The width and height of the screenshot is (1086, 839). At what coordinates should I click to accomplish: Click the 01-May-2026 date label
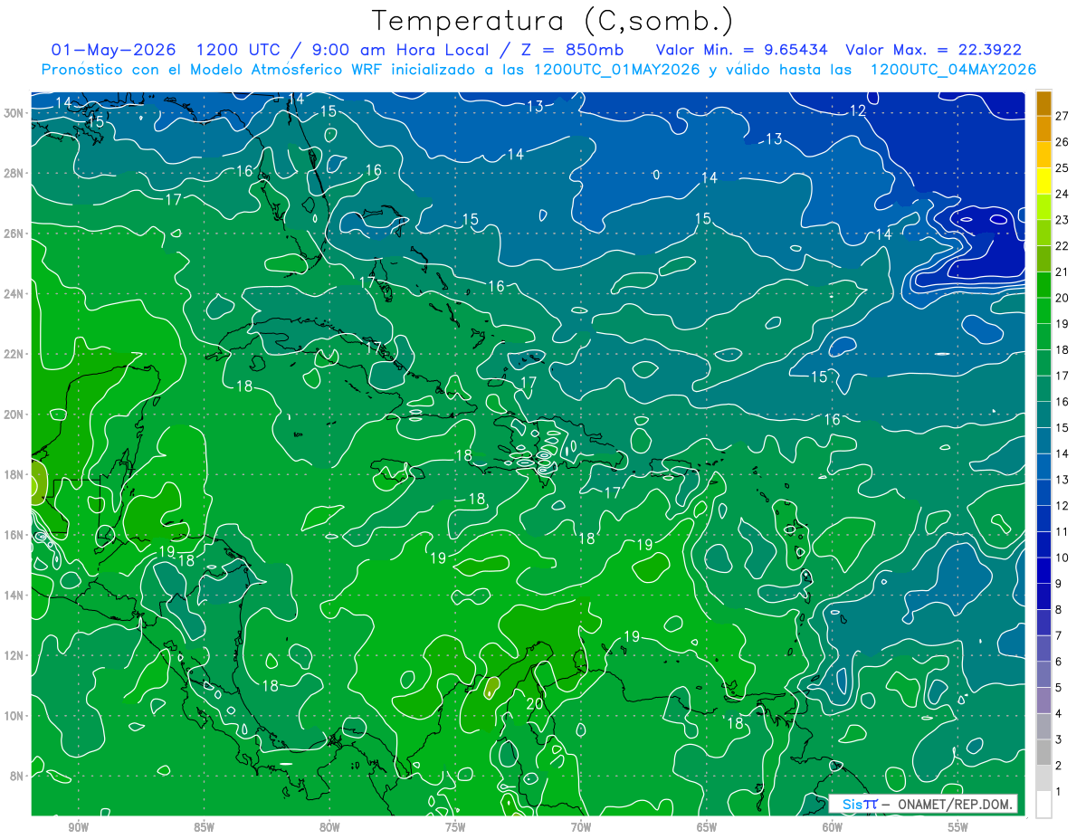[x=114, y=50]
